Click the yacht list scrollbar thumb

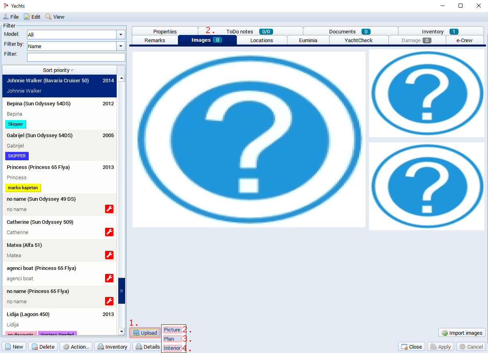122,291
